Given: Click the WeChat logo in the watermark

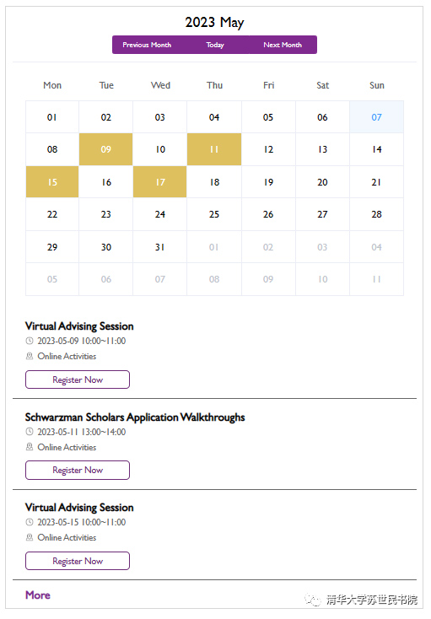Looking at the screenshot, I should pos(313,600).
